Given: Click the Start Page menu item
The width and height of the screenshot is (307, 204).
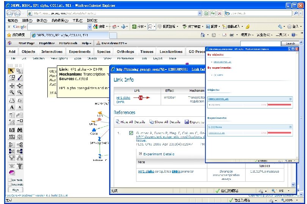Looking at the screenshot, I should tap(27, 43).
